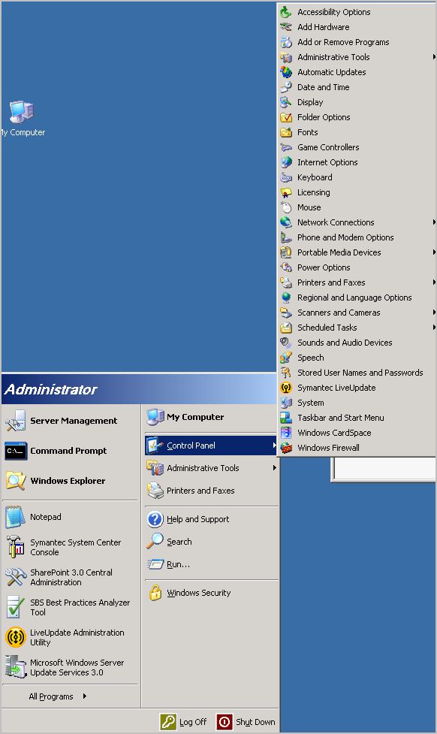The height and width of the screenshot is (734, 437).
Task: Click the Scheduled Tasks text label
Action: tap(327, 328)
